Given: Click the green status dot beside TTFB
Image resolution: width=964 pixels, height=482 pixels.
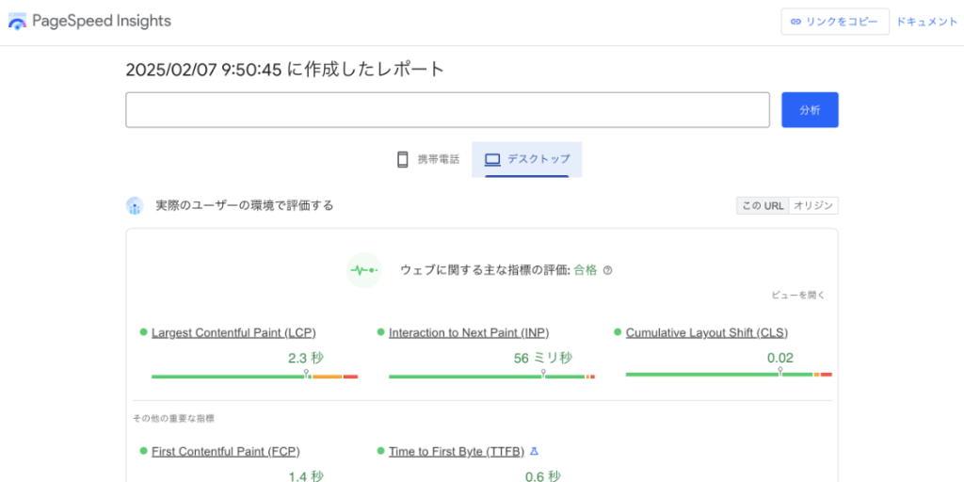Looking at the screenshot, I should pyautogui.click(x=380, y=451).
